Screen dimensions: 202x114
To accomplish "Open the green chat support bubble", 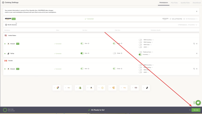I will coord(198,103).
